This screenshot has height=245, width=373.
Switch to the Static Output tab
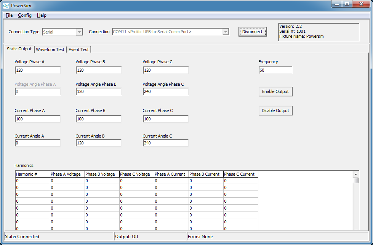[x=19, y=49]
